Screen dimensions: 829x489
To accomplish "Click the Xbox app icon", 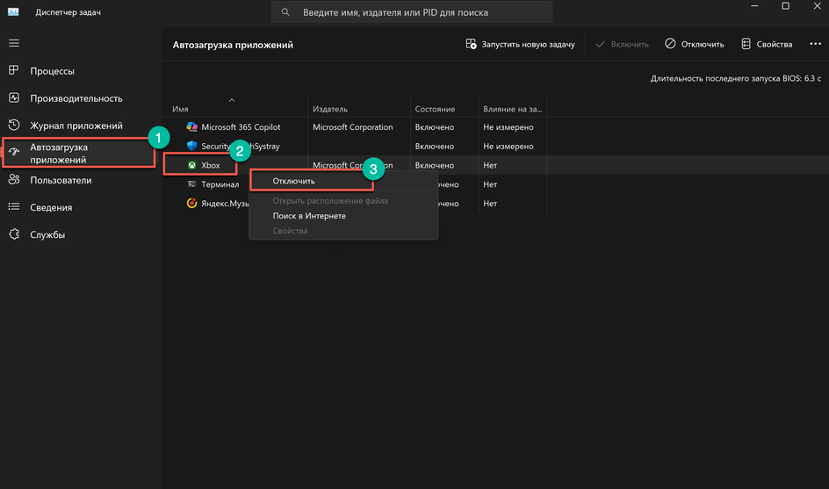I will (x=192, y=165).
